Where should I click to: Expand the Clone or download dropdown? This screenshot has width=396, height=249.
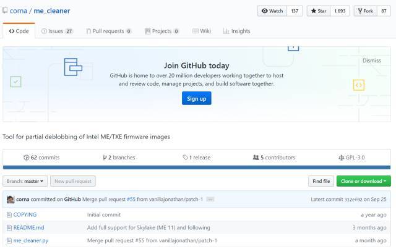click(x=363, y=181)
